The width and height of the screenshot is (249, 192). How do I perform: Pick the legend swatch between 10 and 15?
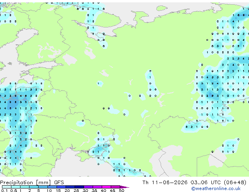[x=52, y=187]
